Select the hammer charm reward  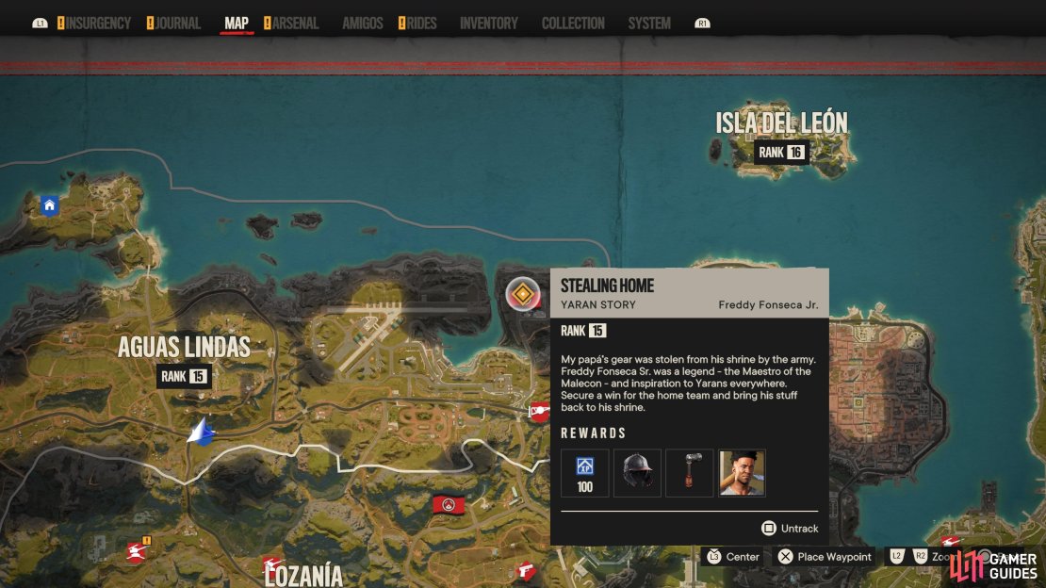point(689,473)
